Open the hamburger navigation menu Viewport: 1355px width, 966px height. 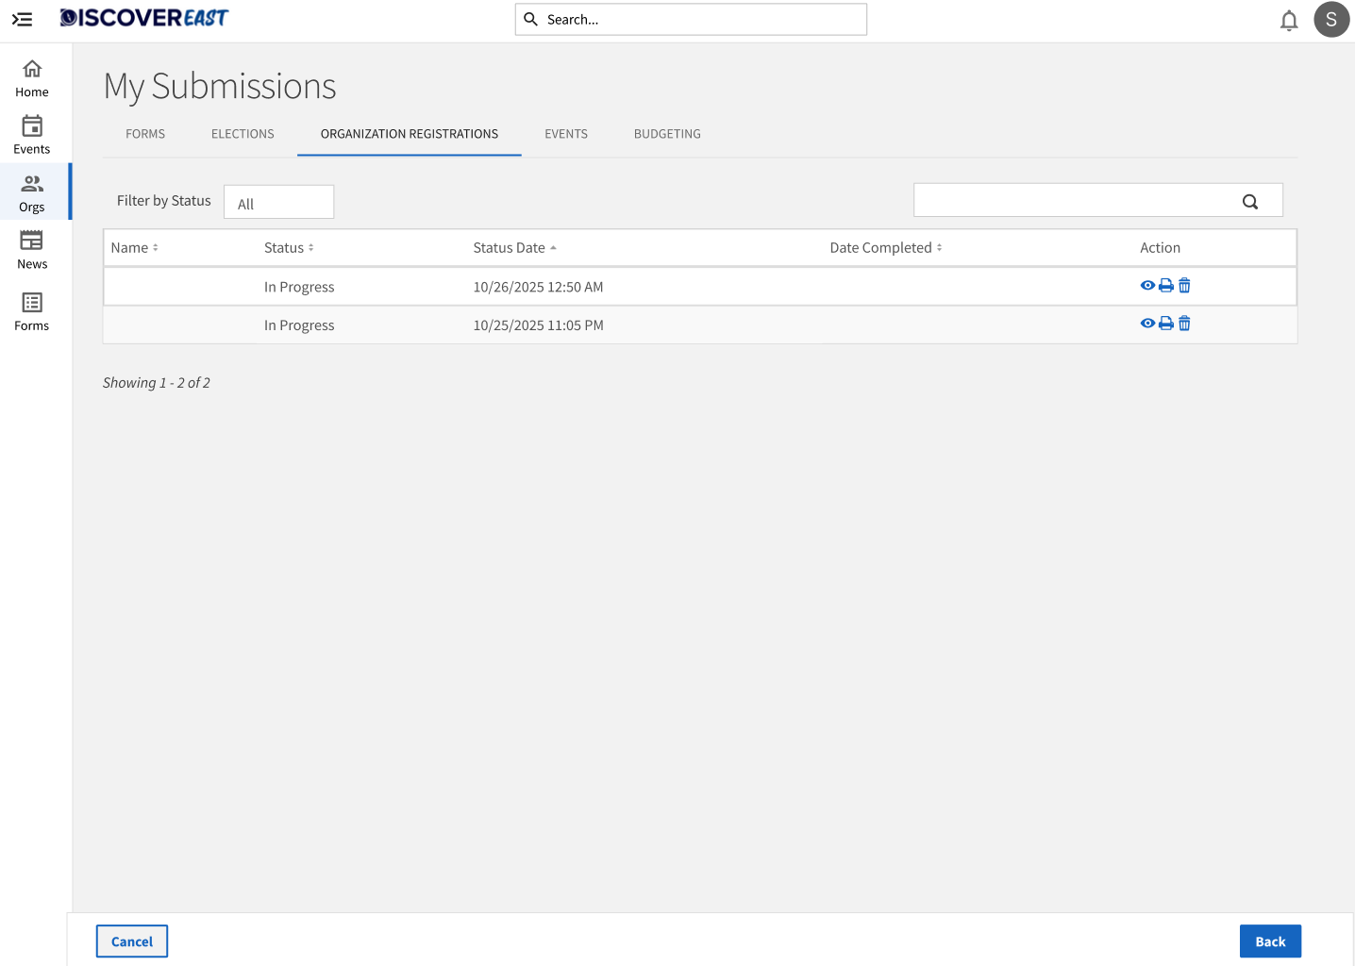tap(22, 19)
